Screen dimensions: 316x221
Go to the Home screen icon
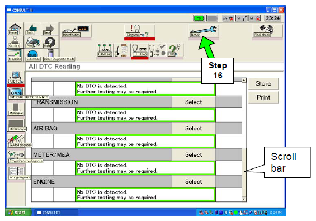(x=15, y=29)
